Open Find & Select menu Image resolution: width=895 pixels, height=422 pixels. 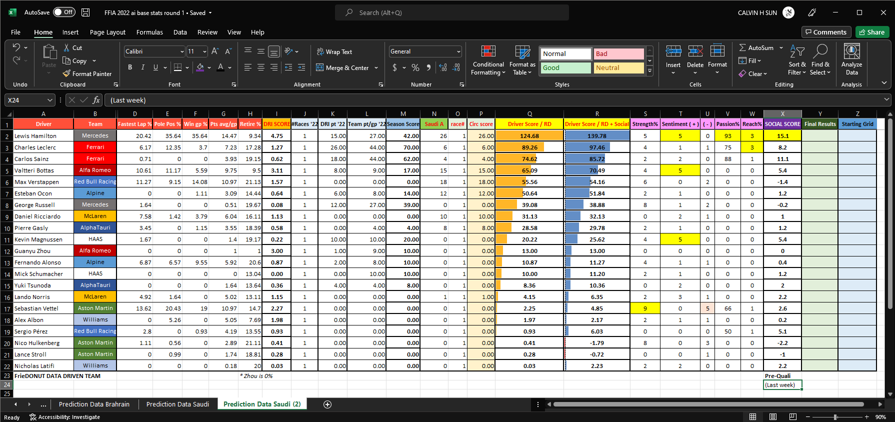point(820,60)
